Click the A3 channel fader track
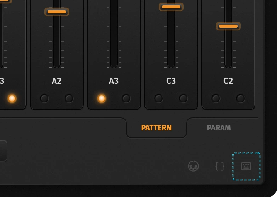This screenshot has width=277, height=197. point(114,33)
